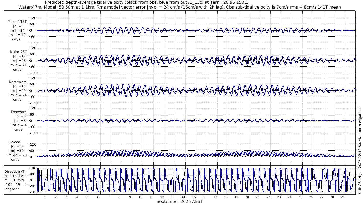Click the "|m| =30" value
This screenshot has width=363, height=207.
(x=18, y=151)
